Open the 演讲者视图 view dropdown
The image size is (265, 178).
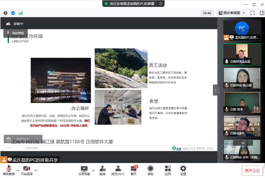[x=232, y=13]
